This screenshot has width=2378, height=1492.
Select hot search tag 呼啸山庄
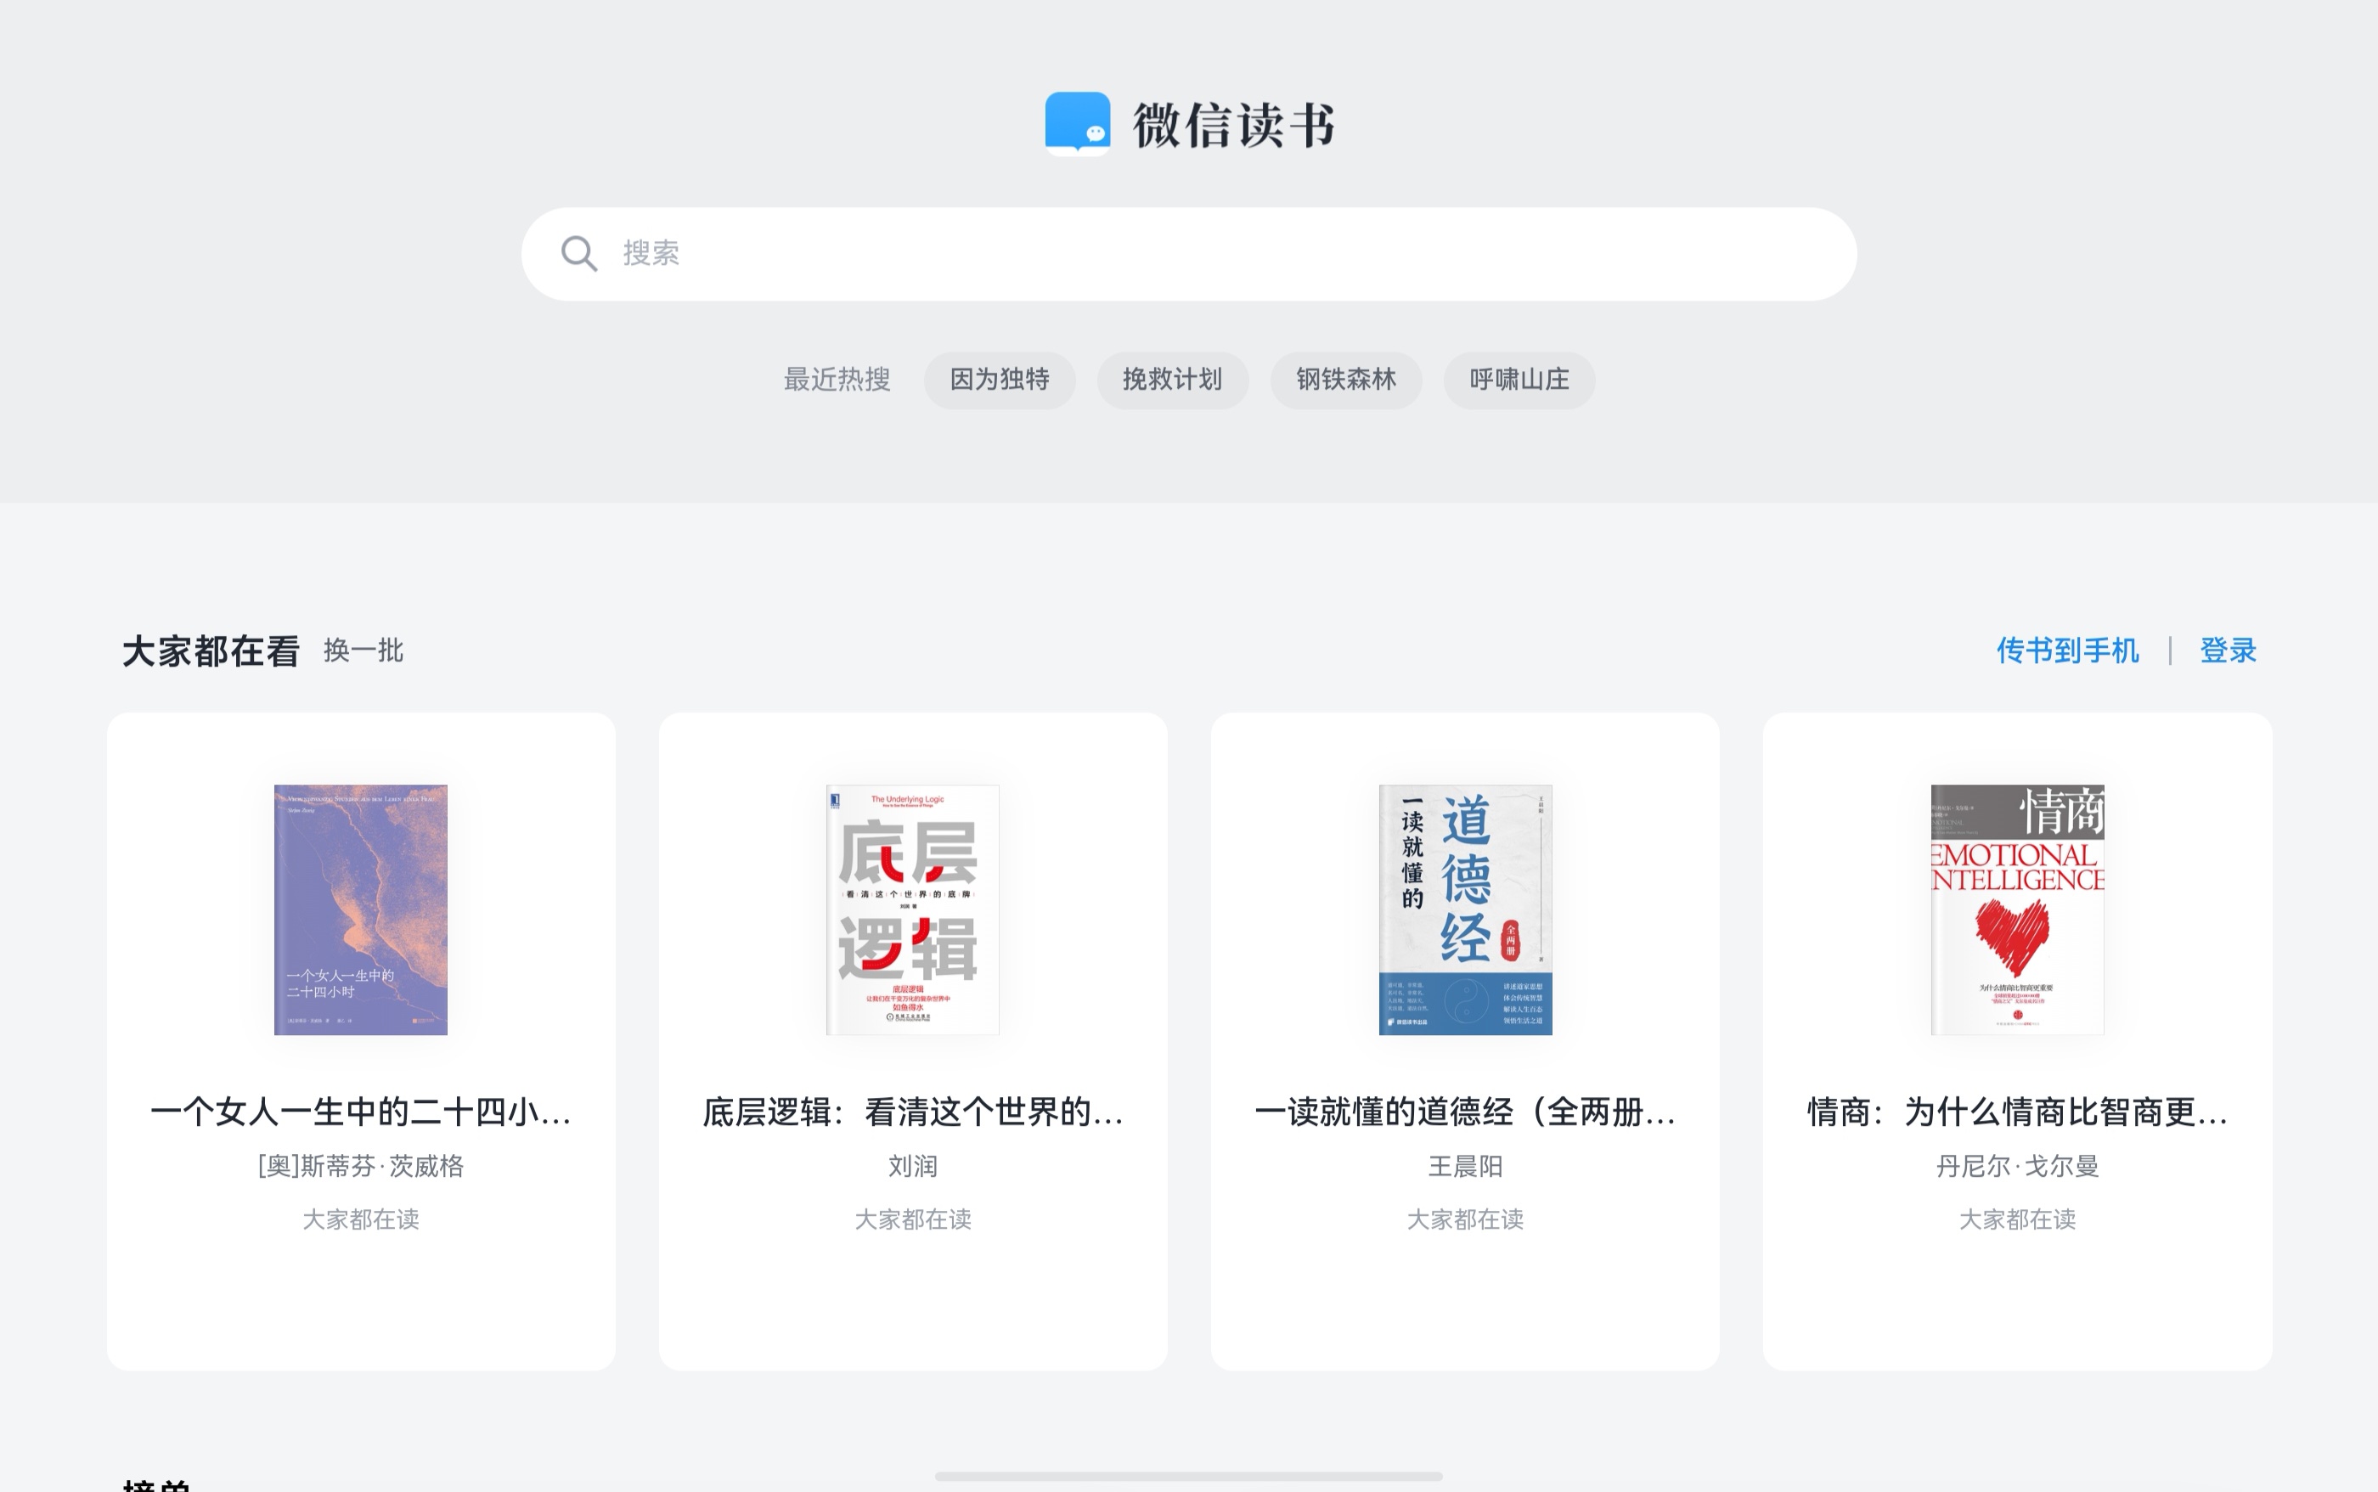coord(1519,380)
